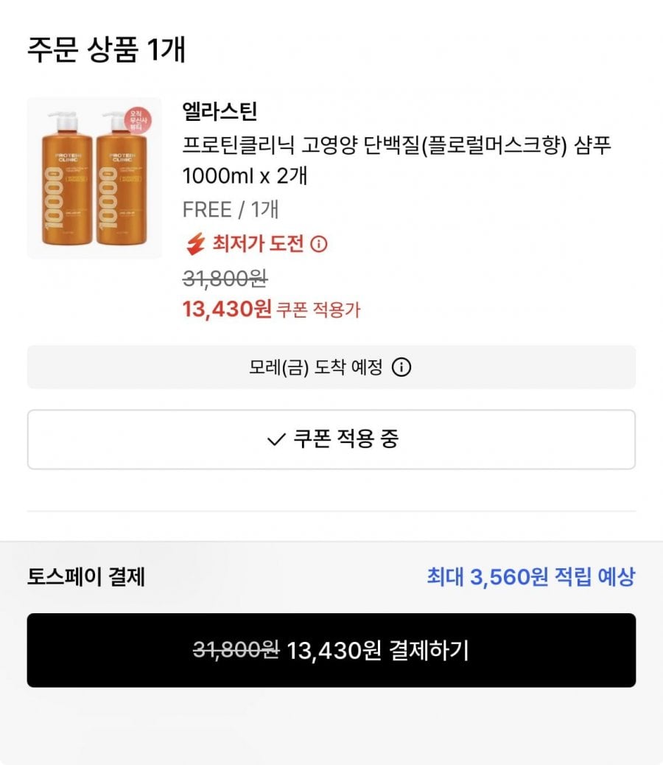This screenshot has height=765, width=663.
Task: Tap the 모레(금) 도착 예정 delivery banner
Action: pos(331,367)
